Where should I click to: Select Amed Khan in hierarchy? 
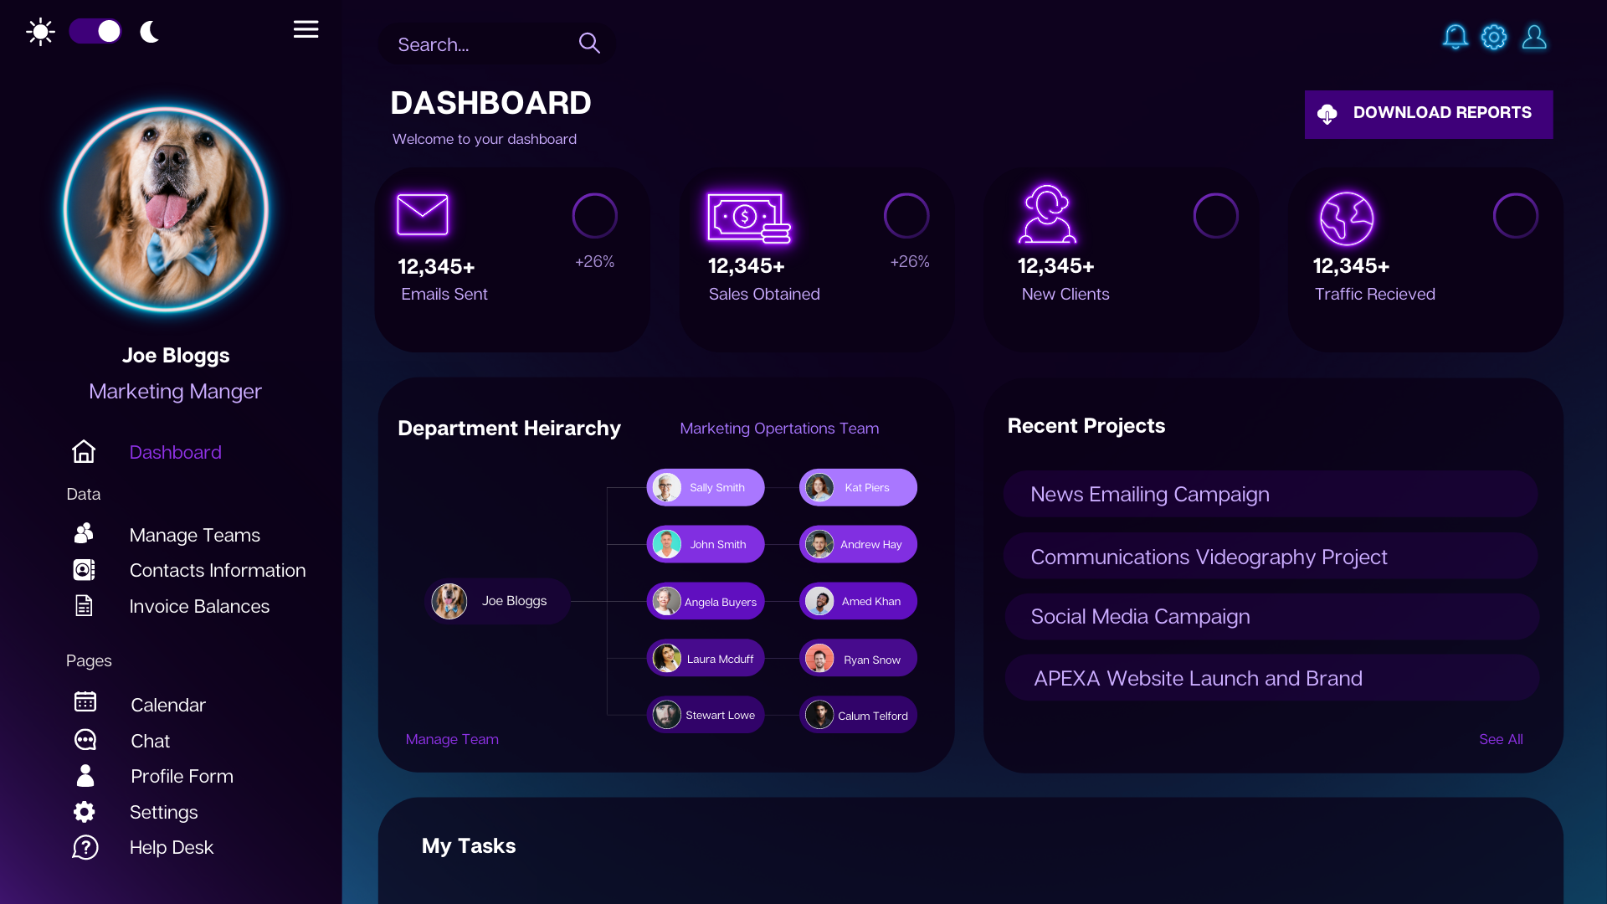point(858,601)
